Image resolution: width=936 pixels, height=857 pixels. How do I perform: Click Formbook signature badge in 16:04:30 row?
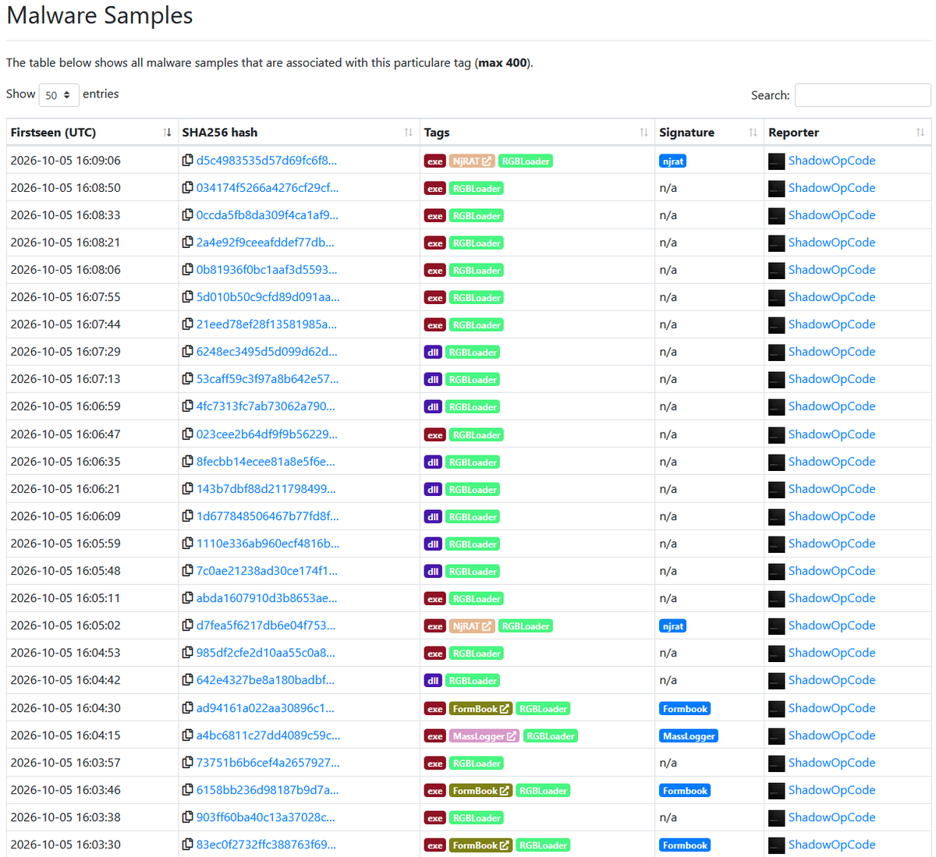pos(685,709)
